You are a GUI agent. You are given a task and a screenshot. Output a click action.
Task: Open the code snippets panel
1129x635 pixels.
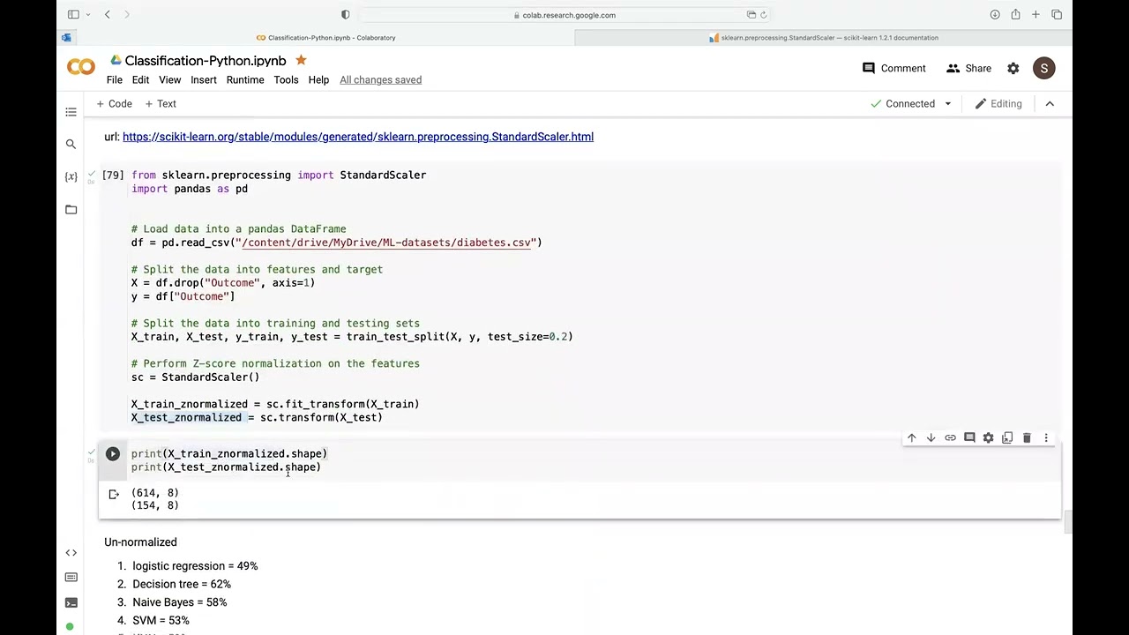pos(71,553)
